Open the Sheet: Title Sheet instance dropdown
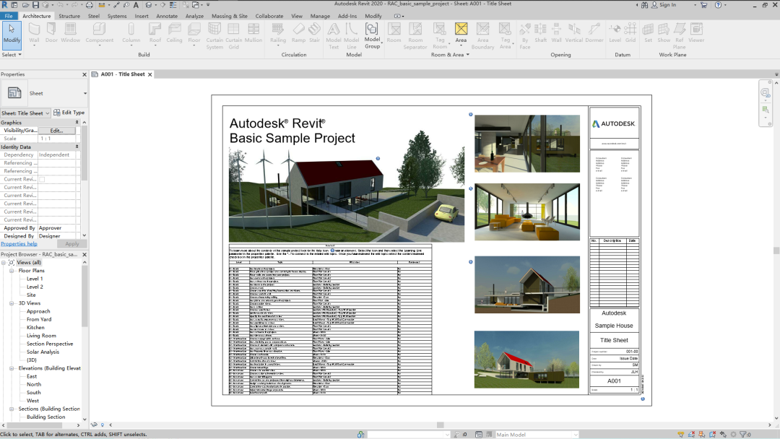This screenshot has width=780, height=439. [25, 113]
